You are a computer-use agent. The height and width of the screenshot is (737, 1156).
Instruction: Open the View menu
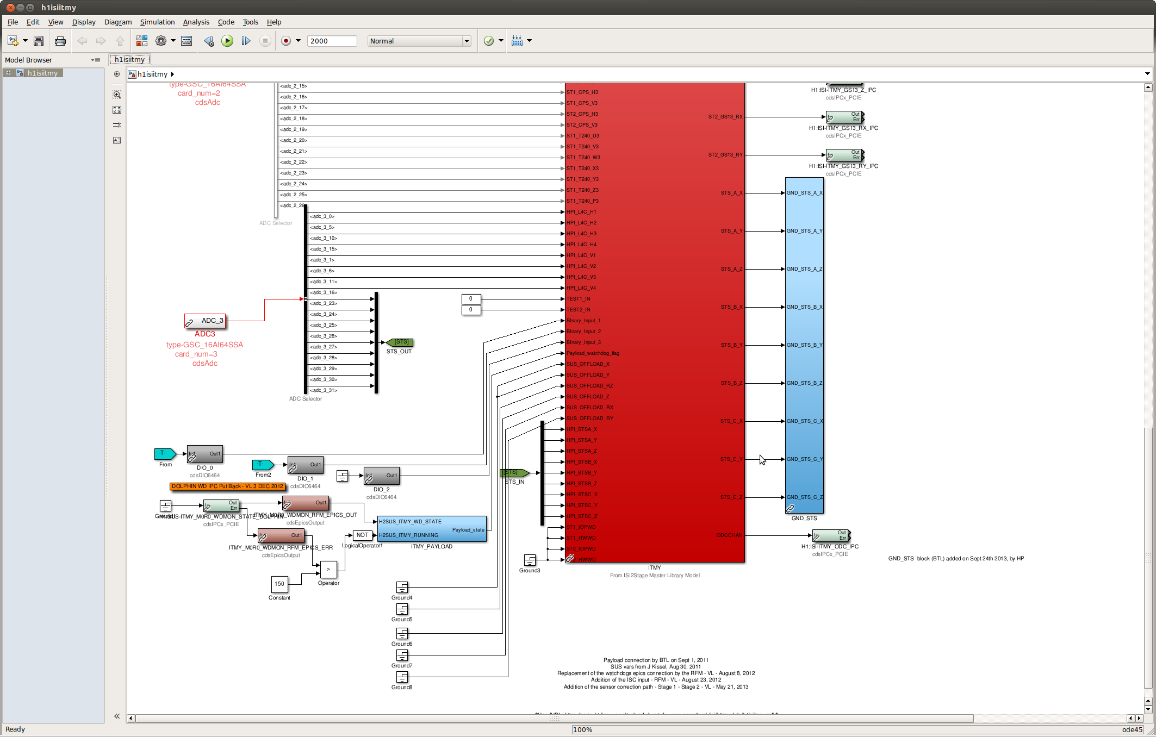55,22
